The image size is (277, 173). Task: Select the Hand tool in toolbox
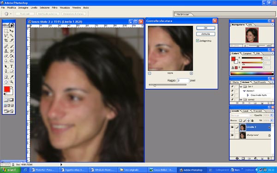6,82
